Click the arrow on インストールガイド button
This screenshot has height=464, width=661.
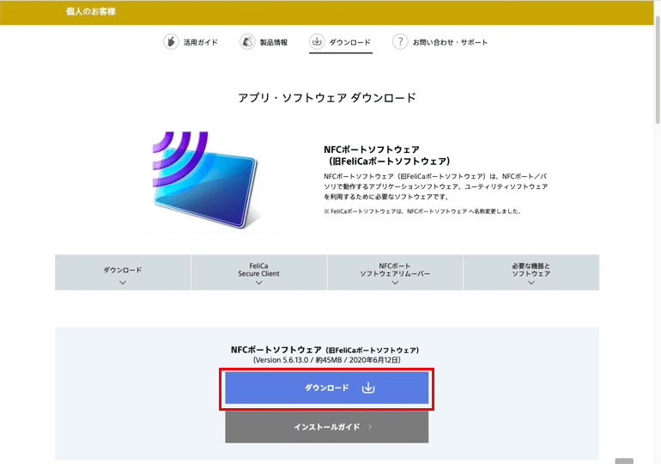(370, 427)
